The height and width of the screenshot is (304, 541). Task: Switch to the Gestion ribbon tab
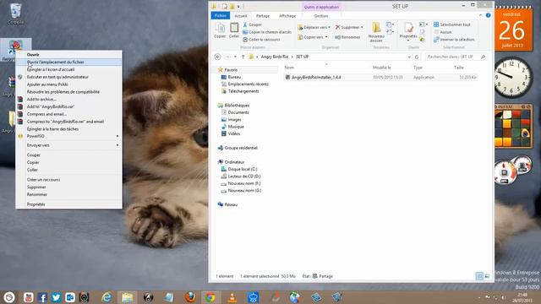coord(321,16)
